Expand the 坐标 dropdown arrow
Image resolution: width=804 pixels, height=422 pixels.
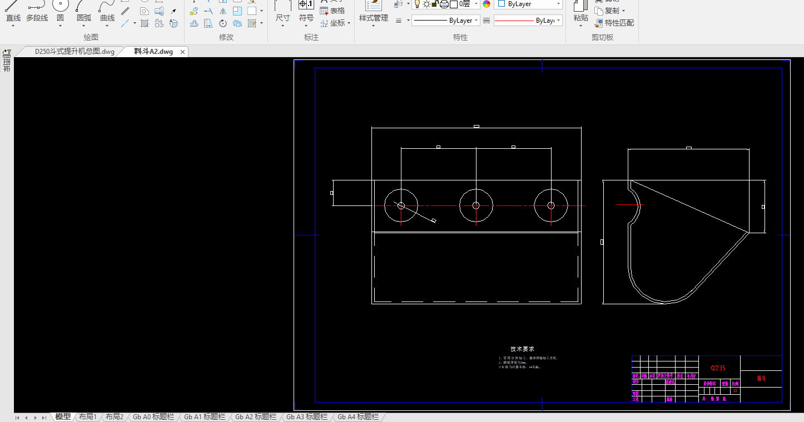[x=349, y=23]
